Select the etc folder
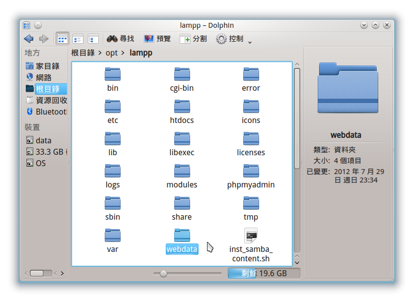414x301 pixels. (113, 112)
